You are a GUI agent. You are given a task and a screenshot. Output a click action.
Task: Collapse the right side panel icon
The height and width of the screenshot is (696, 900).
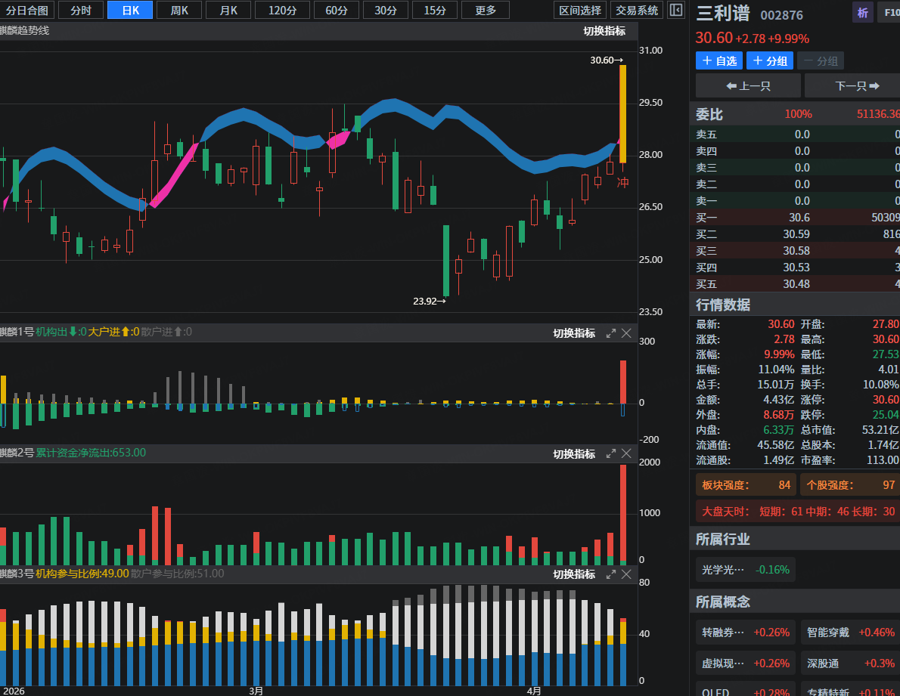677,10
